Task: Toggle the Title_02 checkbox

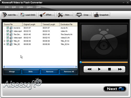Action: [x=8, y=44]
